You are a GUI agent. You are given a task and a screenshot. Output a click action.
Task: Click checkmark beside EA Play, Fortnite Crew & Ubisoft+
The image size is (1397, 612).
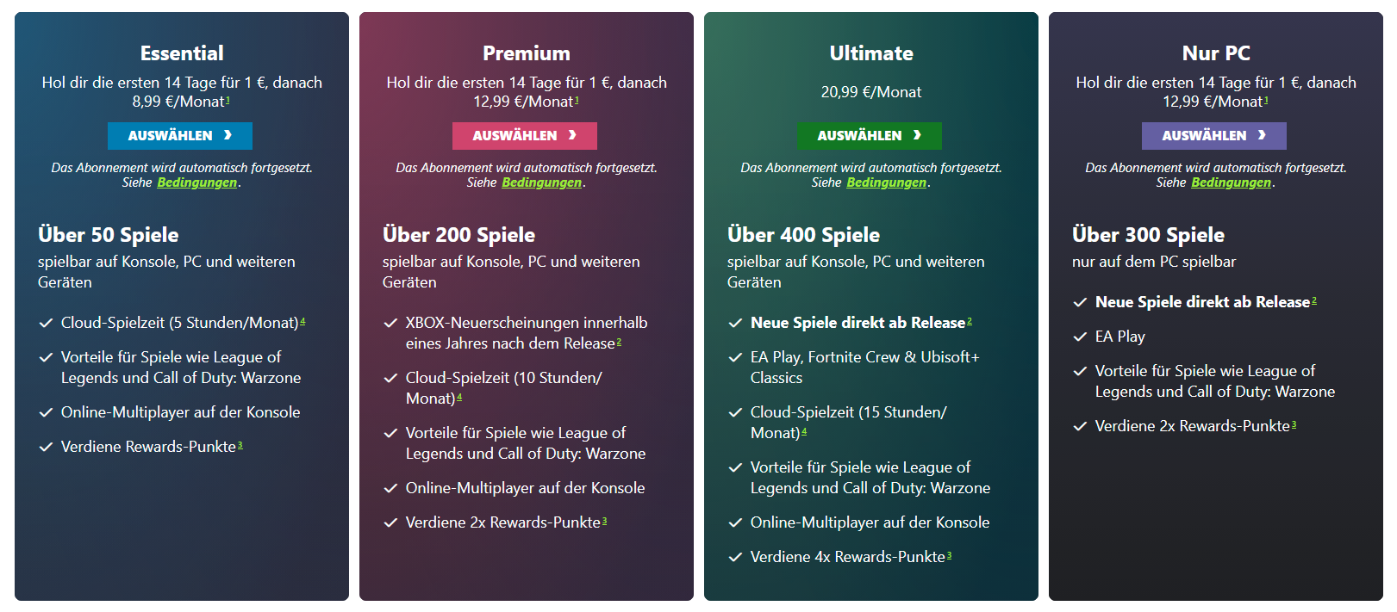(735, 357)
